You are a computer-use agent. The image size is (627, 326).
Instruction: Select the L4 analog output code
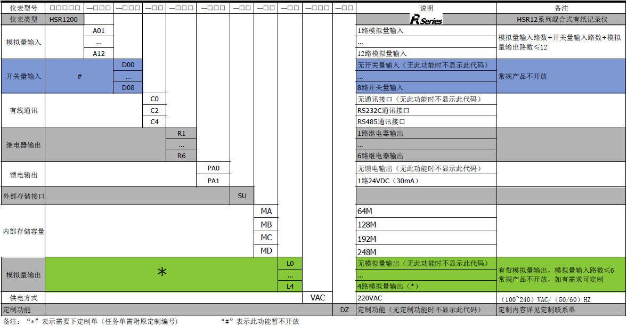[290, 286]
